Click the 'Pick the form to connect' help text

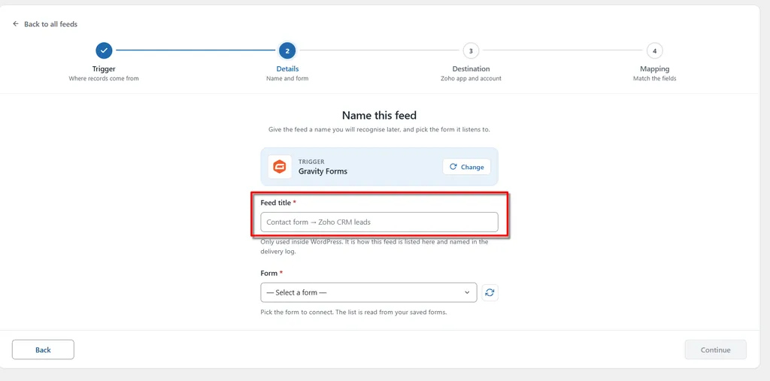point(353,313)
